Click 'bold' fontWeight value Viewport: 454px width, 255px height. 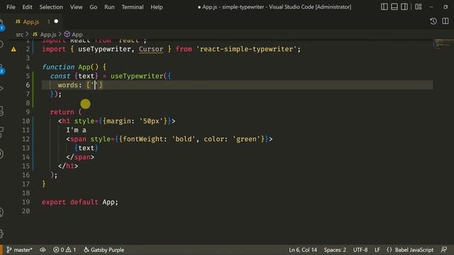click(184, 139)
